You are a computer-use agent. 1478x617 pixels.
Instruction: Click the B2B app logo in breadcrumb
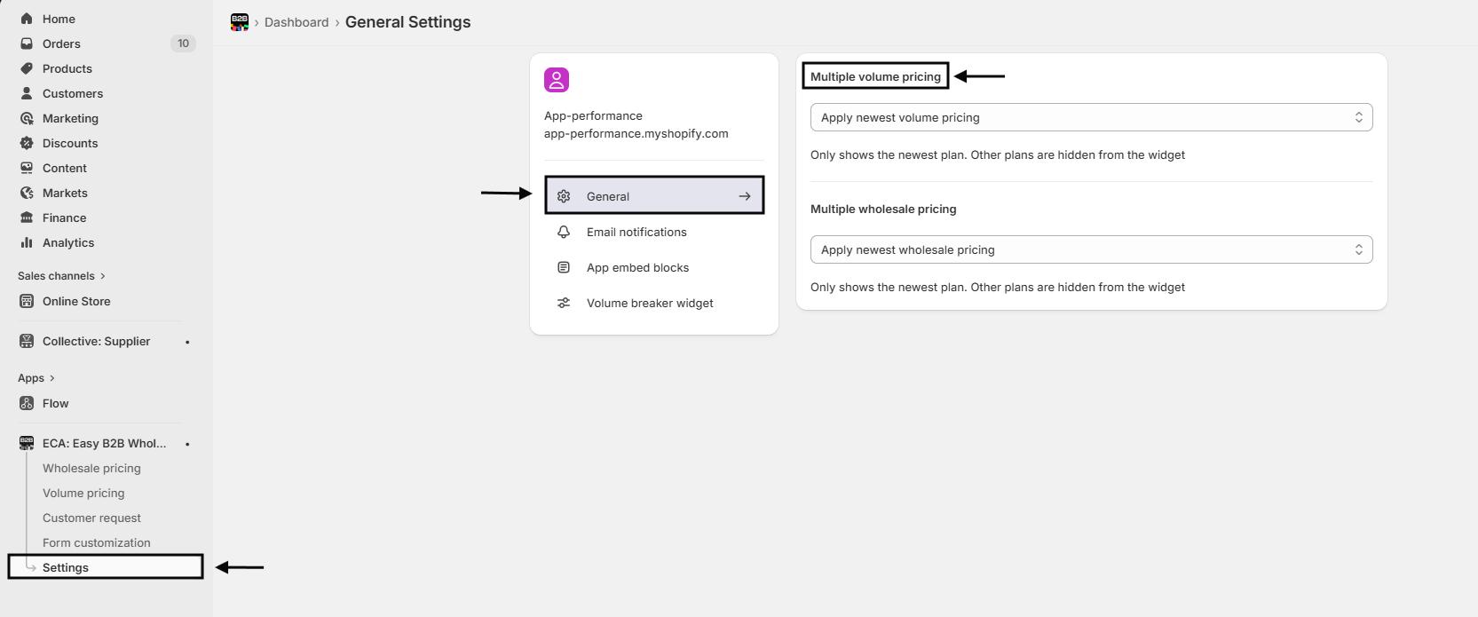[x=239, y=22]
